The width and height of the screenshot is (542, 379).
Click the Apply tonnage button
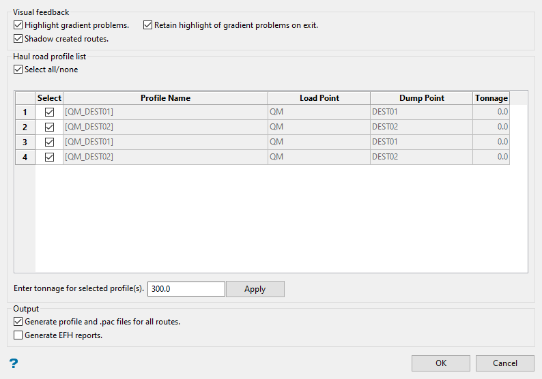(255, 289)
